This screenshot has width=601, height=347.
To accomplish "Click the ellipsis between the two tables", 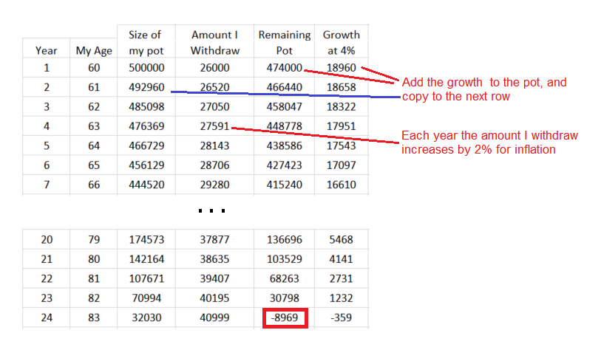I will [211, 211].
